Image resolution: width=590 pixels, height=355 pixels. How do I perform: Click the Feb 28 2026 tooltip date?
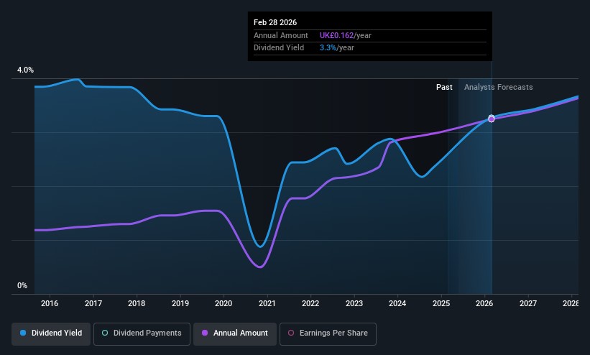pyautogui.click(x=274, y=23)
